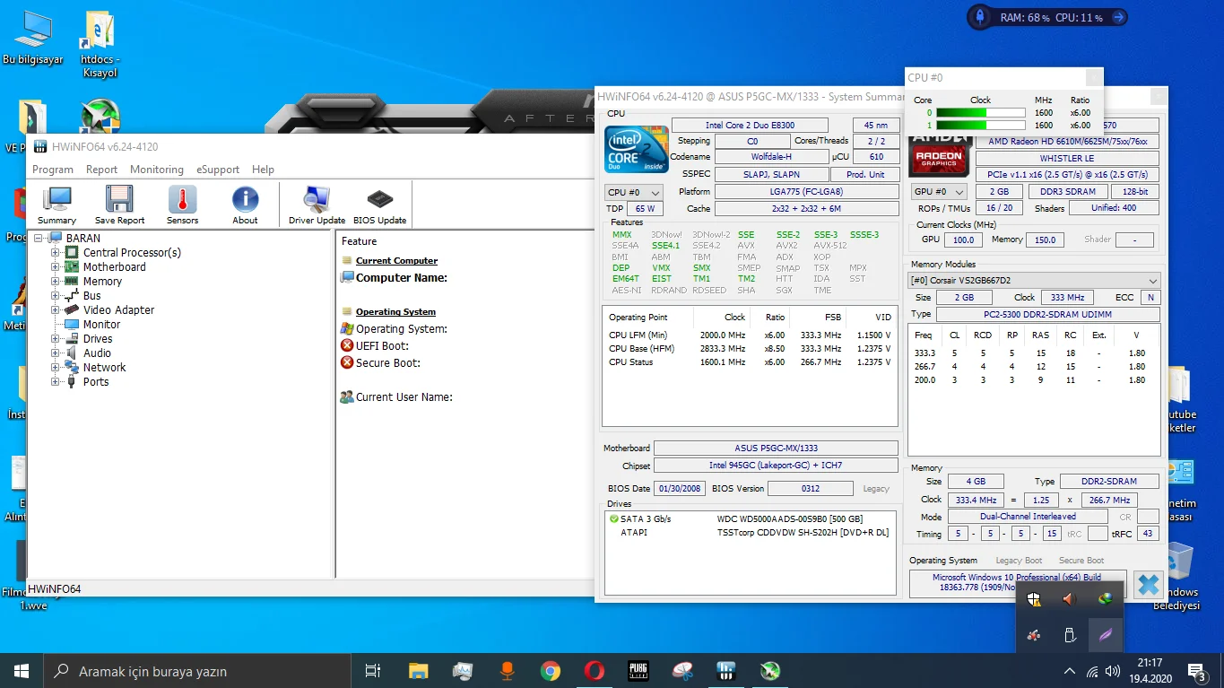
Task: Open the About dialog icon
Action: point(245,204)
